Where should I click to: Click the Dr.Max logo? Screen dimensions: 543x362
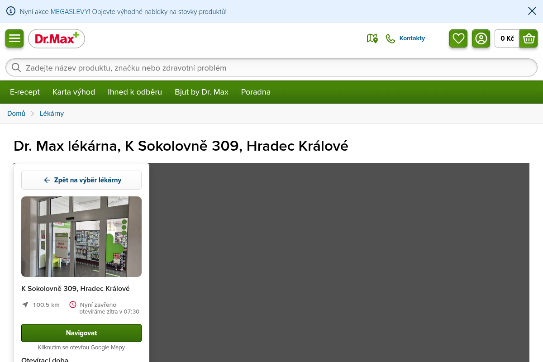[x=57, y=38]
